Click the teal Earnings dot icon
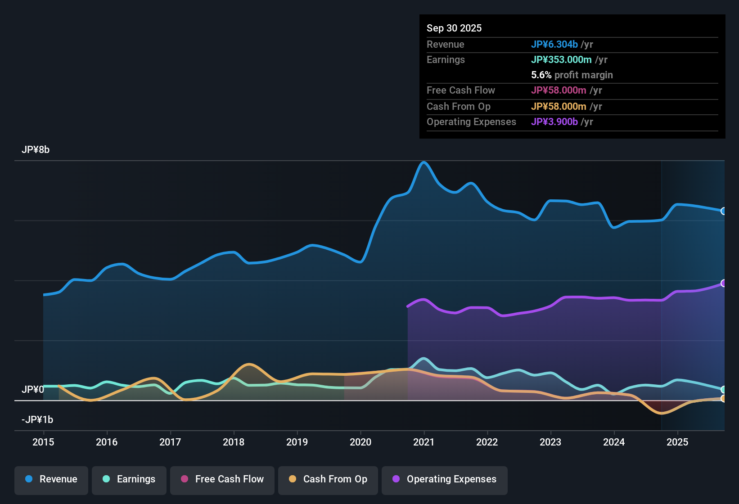This screenshot has height=504, width=739. click(106, 479)
